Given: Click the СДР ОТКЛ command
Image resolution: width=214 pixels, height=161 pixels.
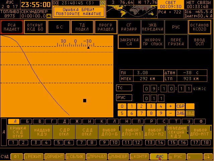Looking at the screenshot, I should click(x=64, y=132).
